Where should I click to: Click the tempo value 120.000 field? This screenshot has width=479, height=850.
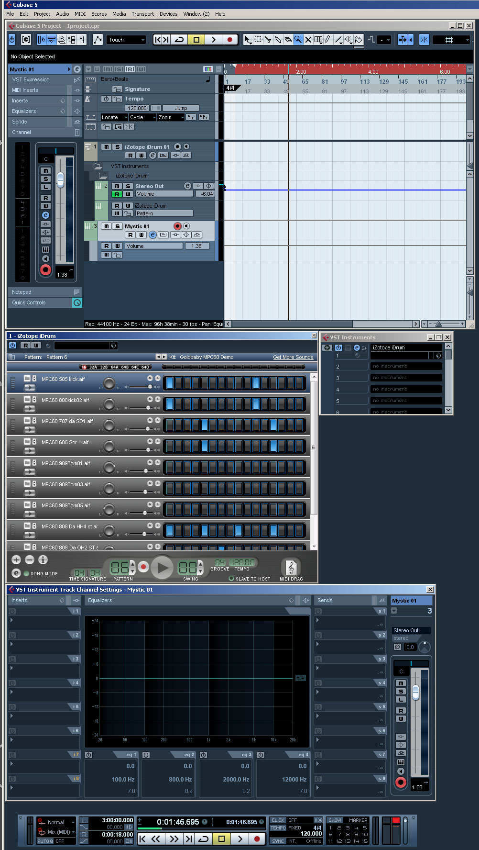coord(137,108)
